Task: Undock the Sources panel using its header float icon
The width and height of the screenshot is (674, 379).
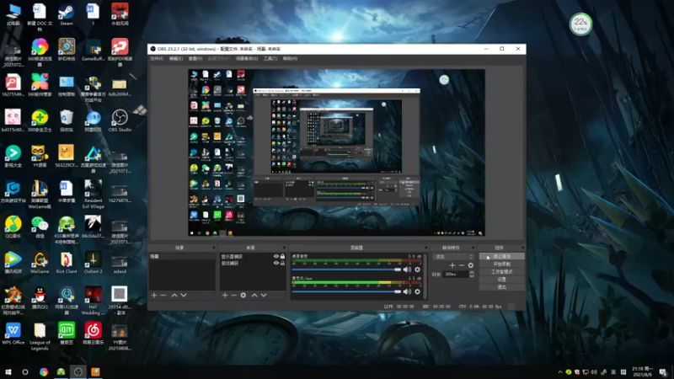Action: [x=284, y=248]
